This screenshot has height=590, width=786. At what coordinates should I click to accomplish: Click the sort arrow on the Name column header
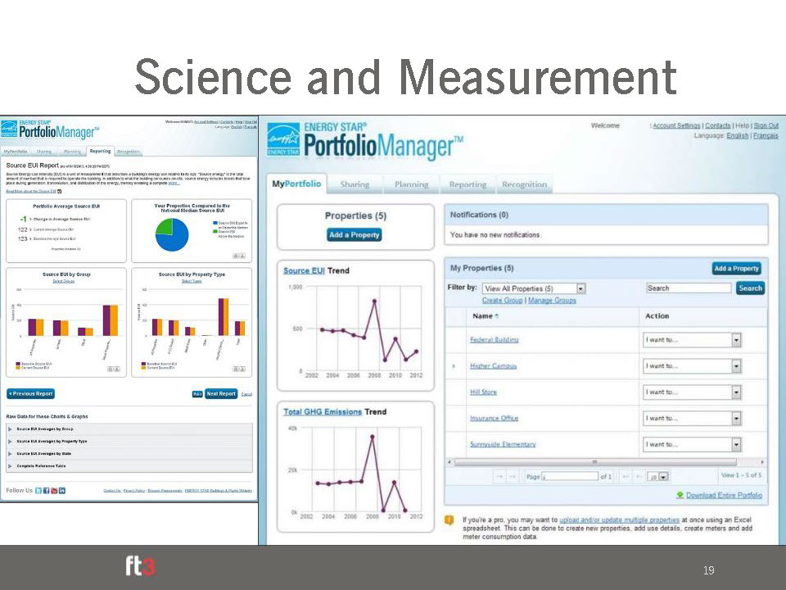point(497,316)
